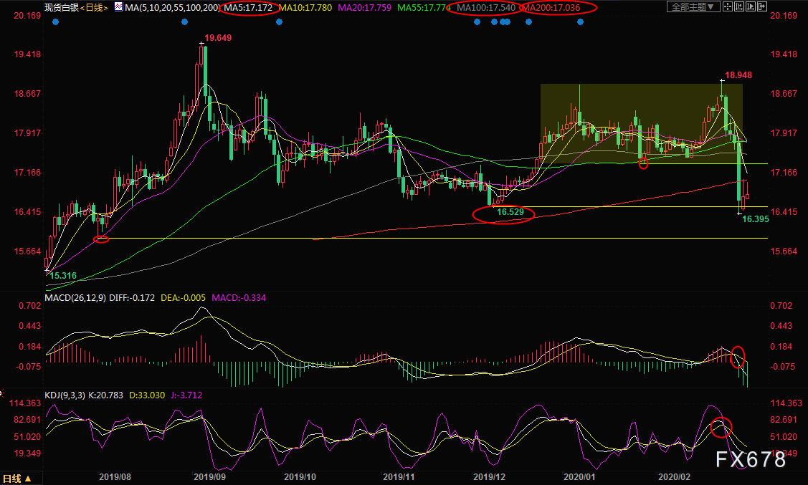
Task: Click the rightmost blue event dot
Action: (581, 22)
